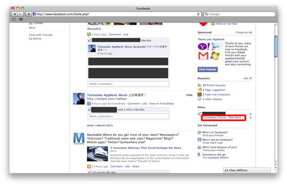Image resolution: width=287 pixels, height=186 pixels.
Task: Click Thank you Appbank ad title
Action: (211, 39)
